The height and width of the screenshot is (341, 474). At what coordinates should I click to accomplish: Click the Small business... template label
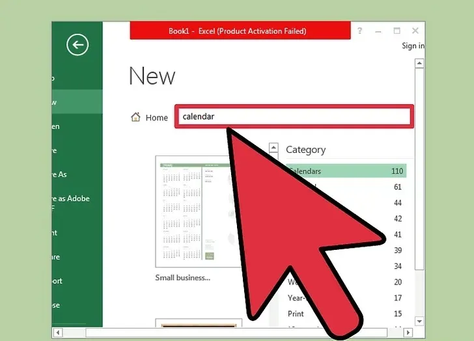182,278
